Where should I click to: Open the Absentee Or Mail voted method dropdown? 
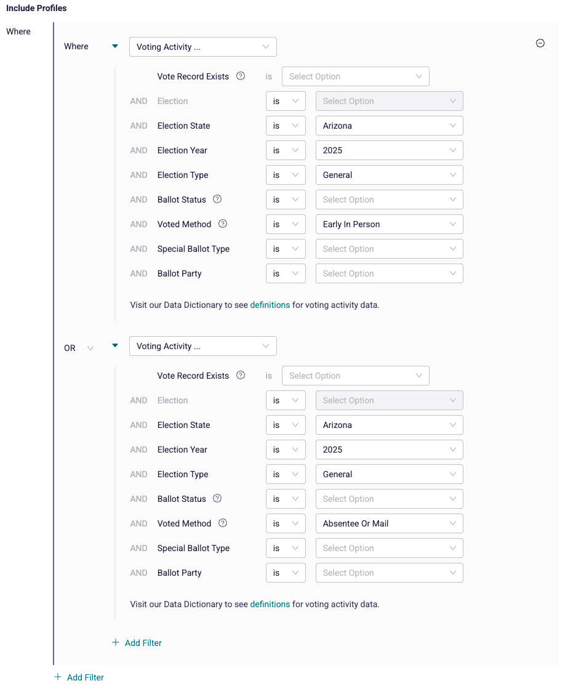click(390, 523)
